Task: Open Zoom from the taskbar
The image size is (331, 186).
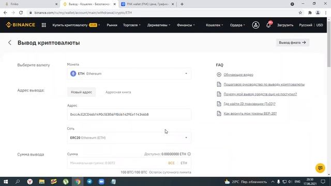Action: [x=101, y=181]
